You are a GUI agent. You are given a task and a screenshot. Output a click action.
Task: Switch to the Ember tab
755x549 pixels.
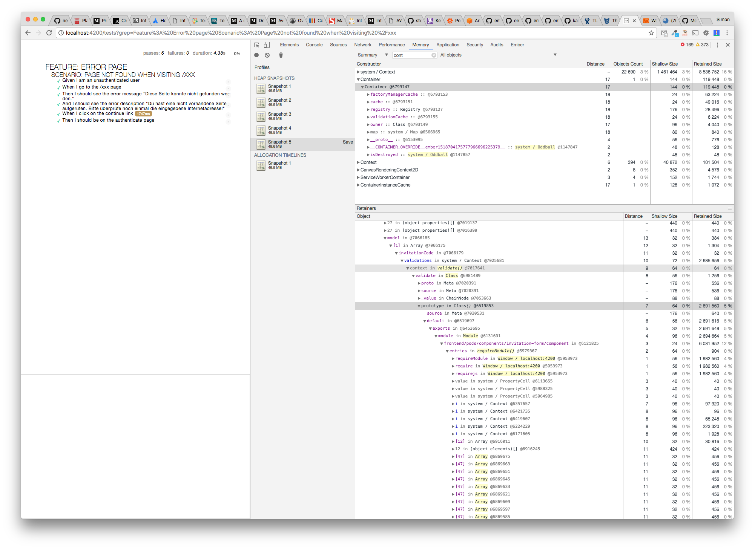click(x=517, y=45)
